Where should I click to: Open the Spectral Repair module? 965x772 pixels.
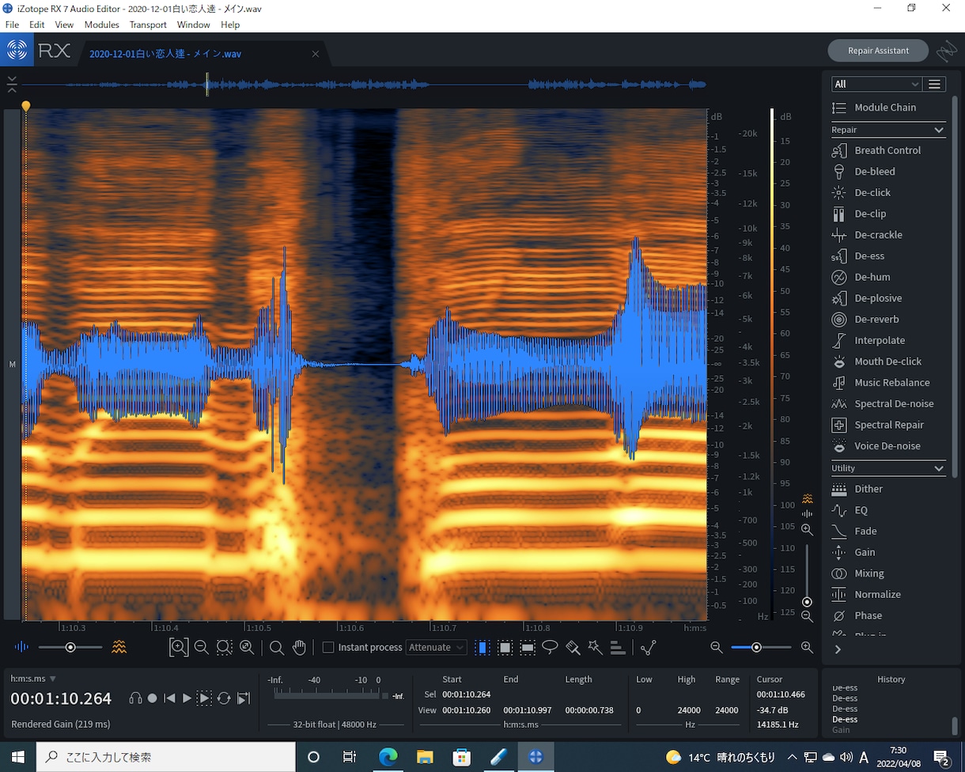(877, 425)
